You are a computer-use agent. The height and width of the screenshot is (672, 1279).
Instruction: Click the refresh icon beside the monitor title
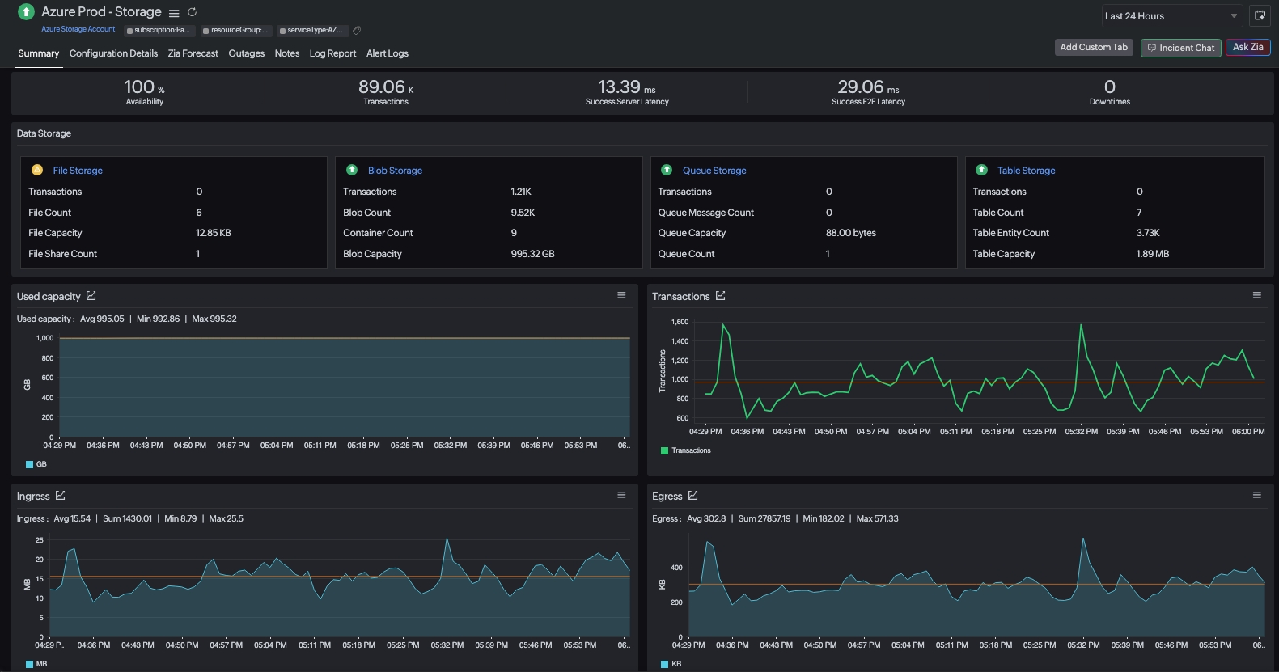pyautogui.click(x=192, y=12)
